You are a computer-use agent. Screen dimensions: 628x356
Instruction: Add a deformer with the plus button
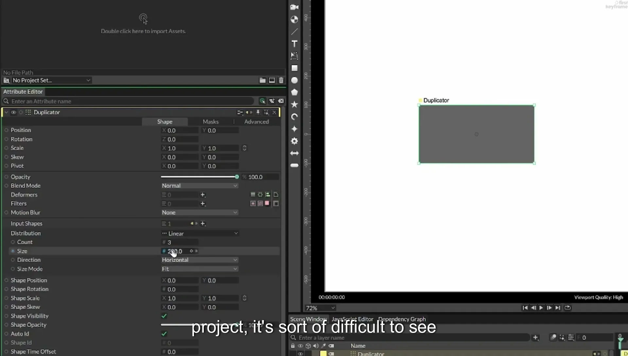coord(203,195)
